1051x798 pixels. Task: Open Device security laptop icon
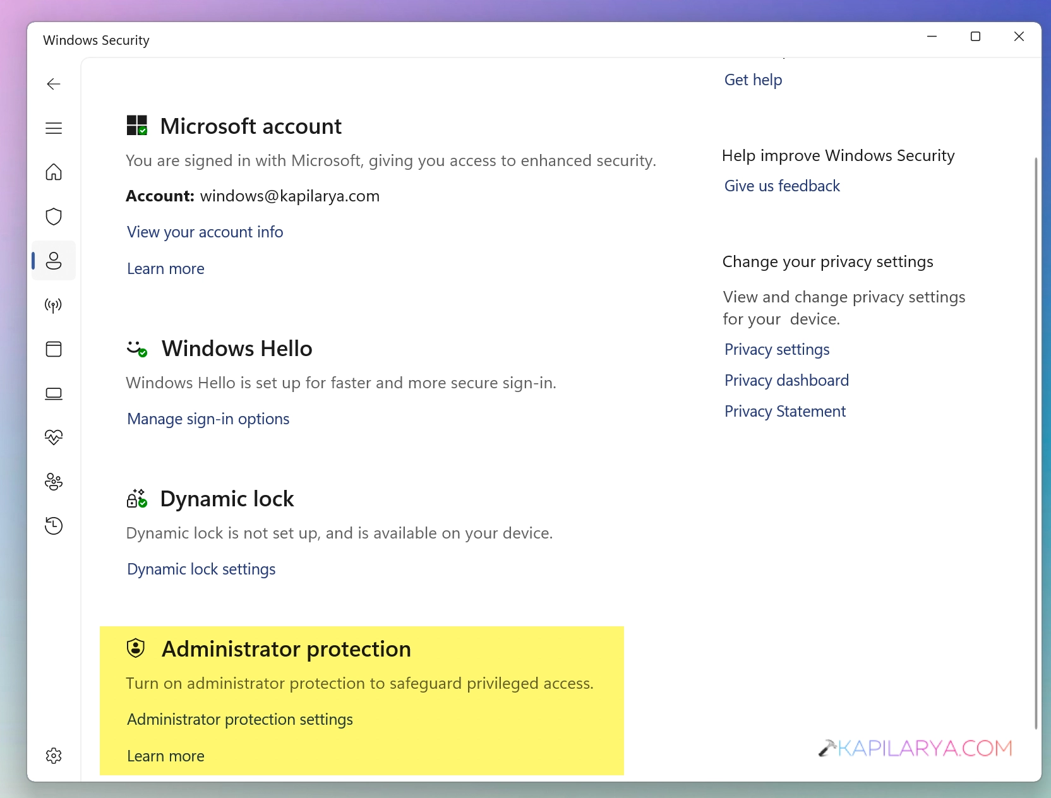(54, 393)
